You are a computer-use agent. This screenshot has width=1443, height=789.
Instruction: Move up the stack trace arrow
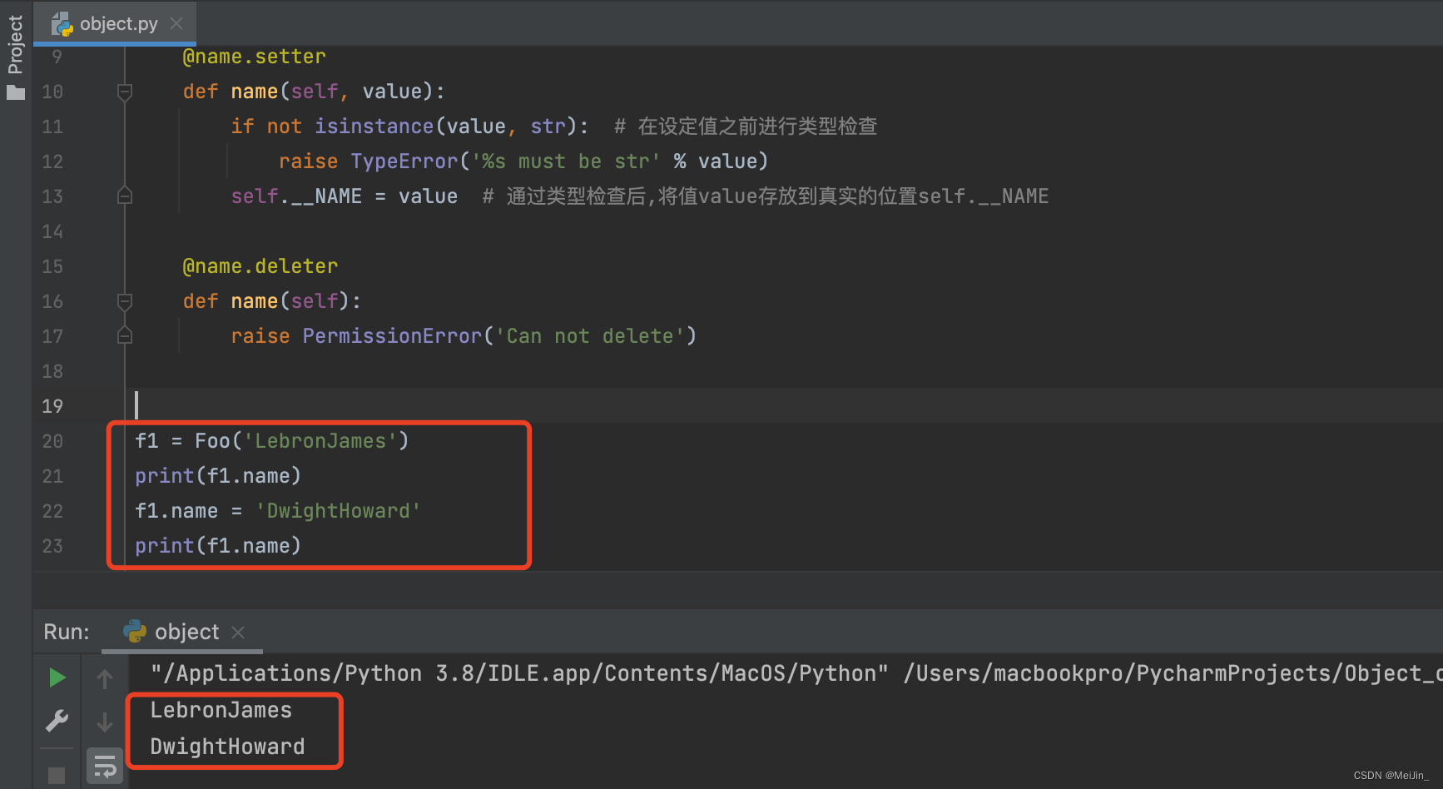click(x=105, y=679)
